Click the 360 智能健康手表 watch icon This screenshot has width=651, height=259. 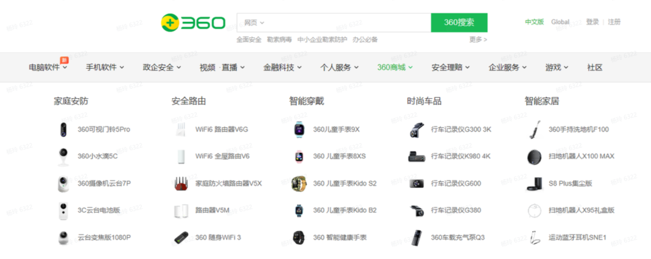click(299, 238)
